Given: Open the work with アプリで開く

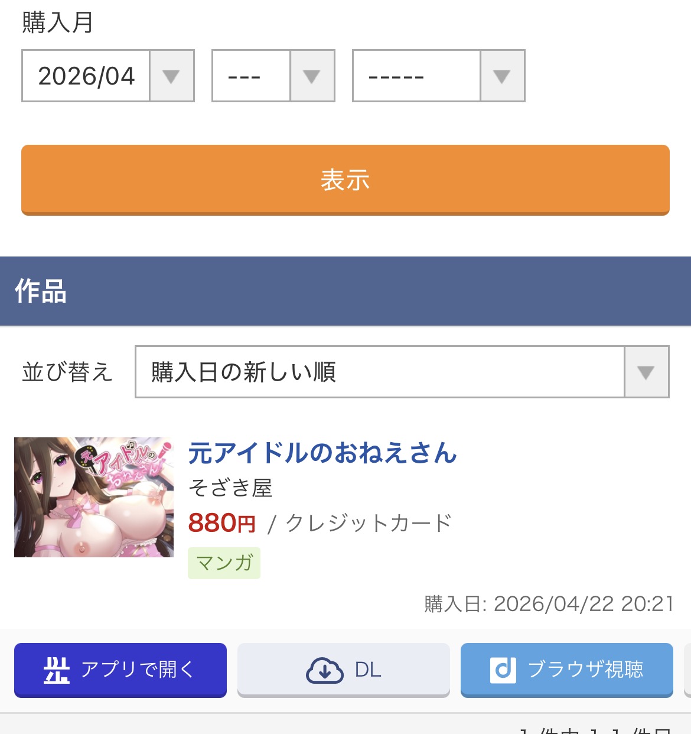Looking at the screenshot, I should [x=120, y=670].
